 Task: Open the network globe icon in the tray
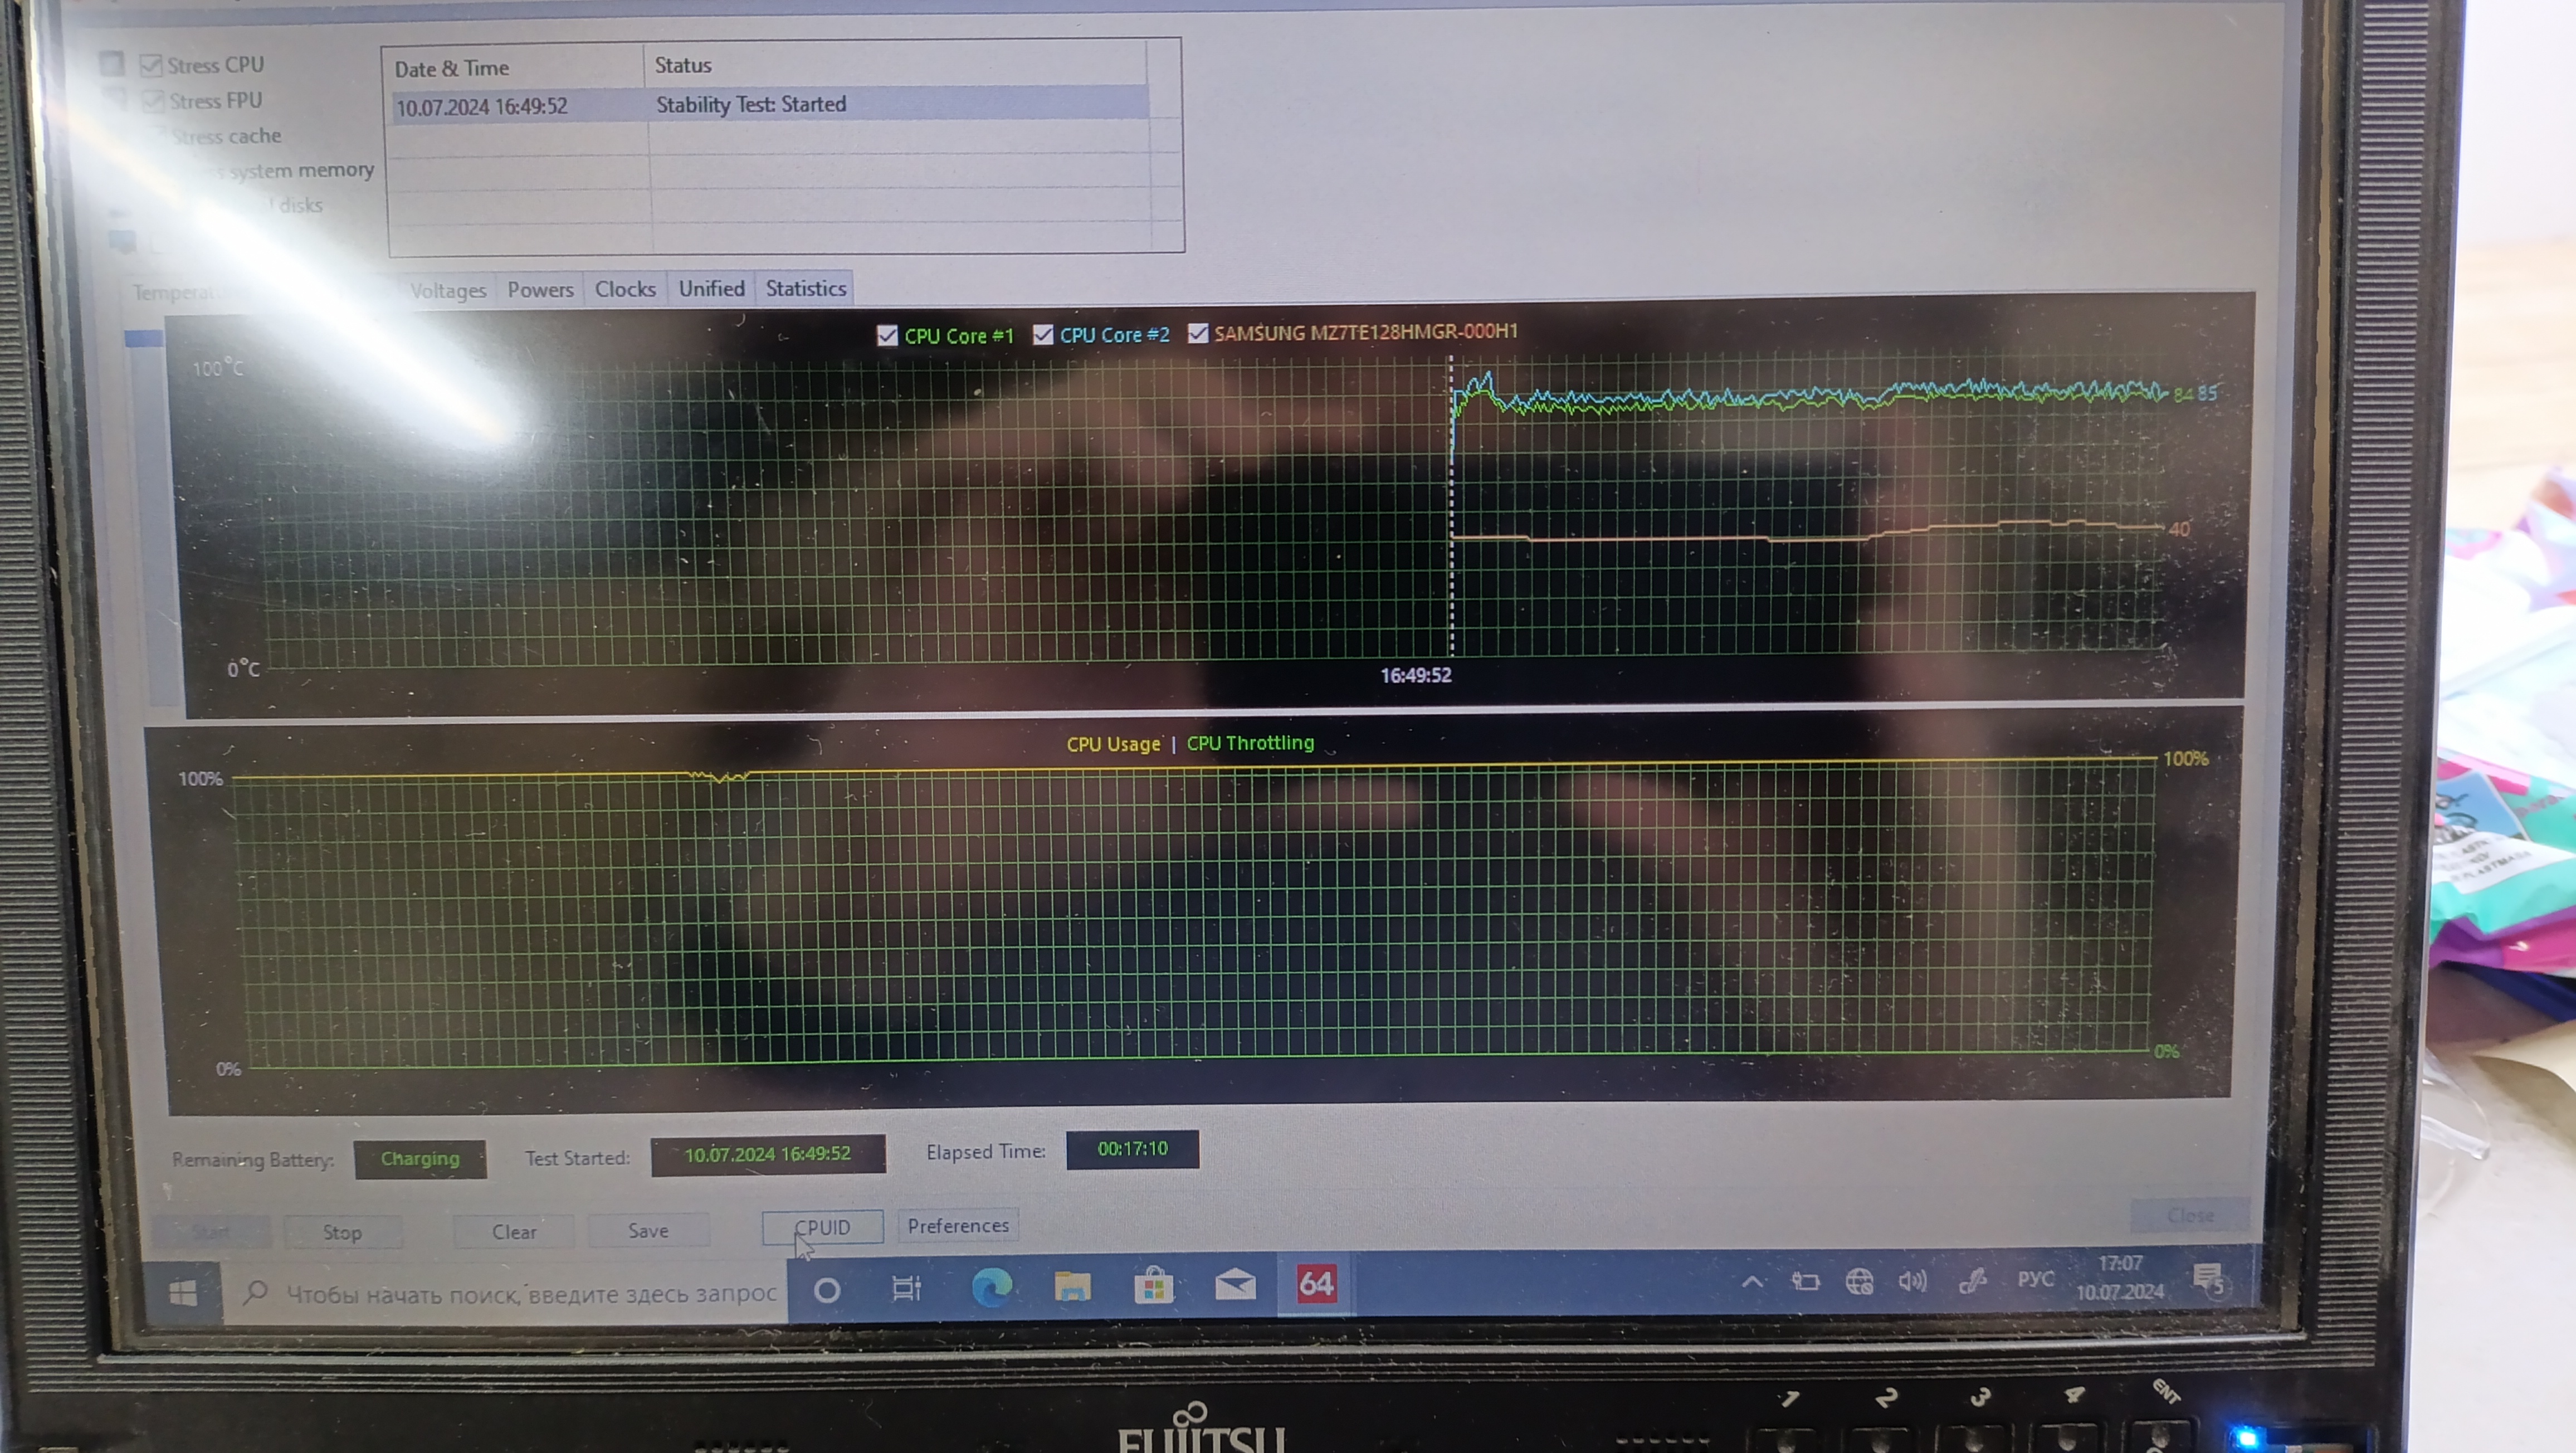point(1860,1281)
